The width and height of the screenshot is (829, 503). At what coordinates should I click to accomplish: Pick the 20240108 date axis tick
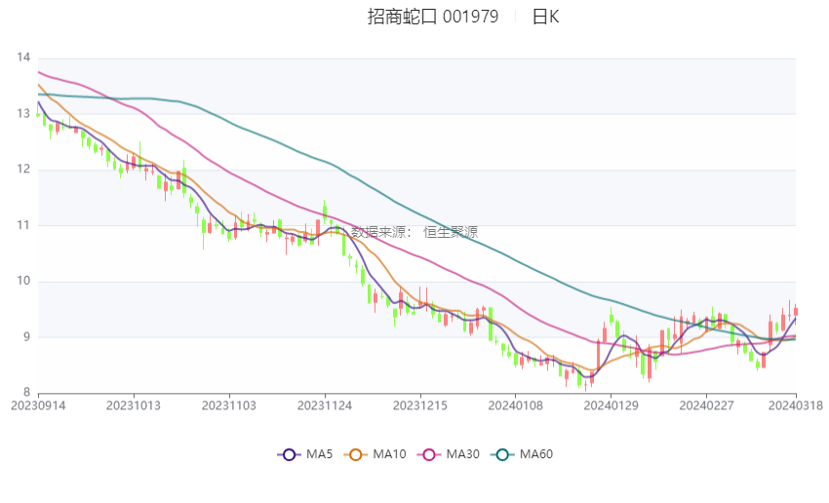pyautogui.click(x=515, y=404)
